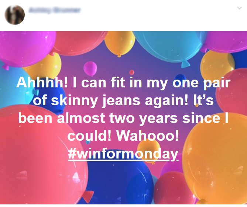
Task: Click the yellow balloon near upper right
Action: click(x=217, y=65)
